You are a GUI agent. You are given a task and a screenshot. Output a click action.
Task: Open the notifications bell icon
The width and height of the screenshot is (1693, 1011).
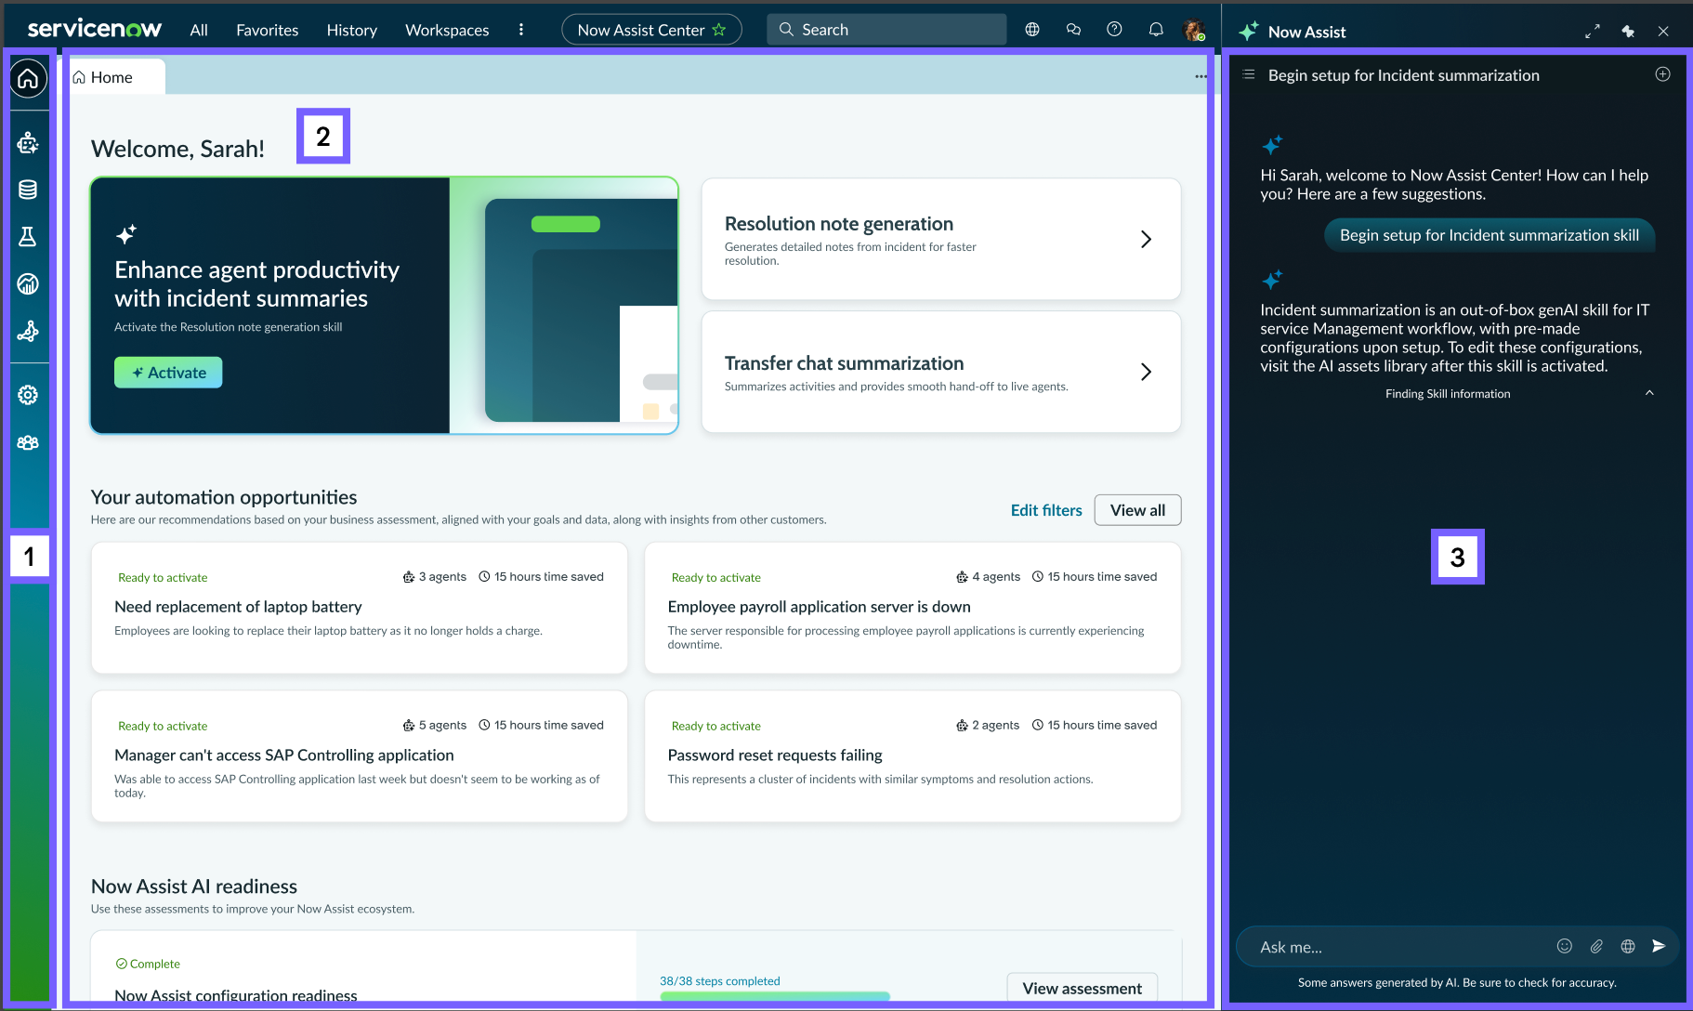pos(1156,30)
